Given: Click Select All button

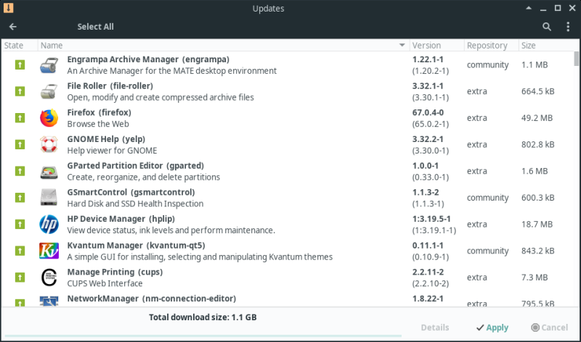Looking at the screenshot, I should pyautogui.click(x=95, y=27).
